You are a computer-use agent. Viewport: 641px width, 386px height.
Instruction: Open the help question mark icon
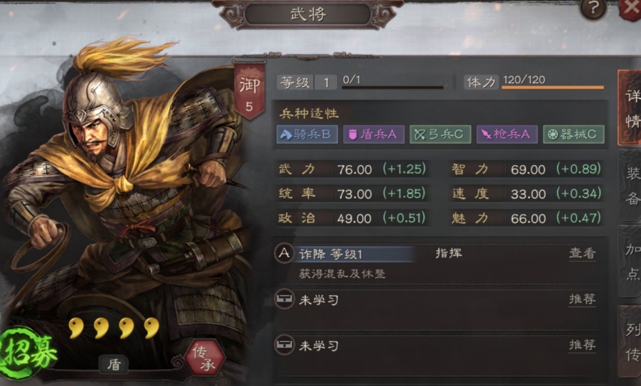coord(593,8)
